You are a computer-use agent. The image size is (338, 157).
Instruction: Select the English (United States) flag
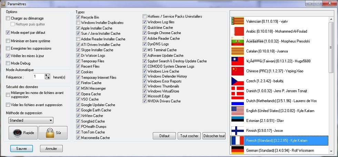[x=238, y=111]
